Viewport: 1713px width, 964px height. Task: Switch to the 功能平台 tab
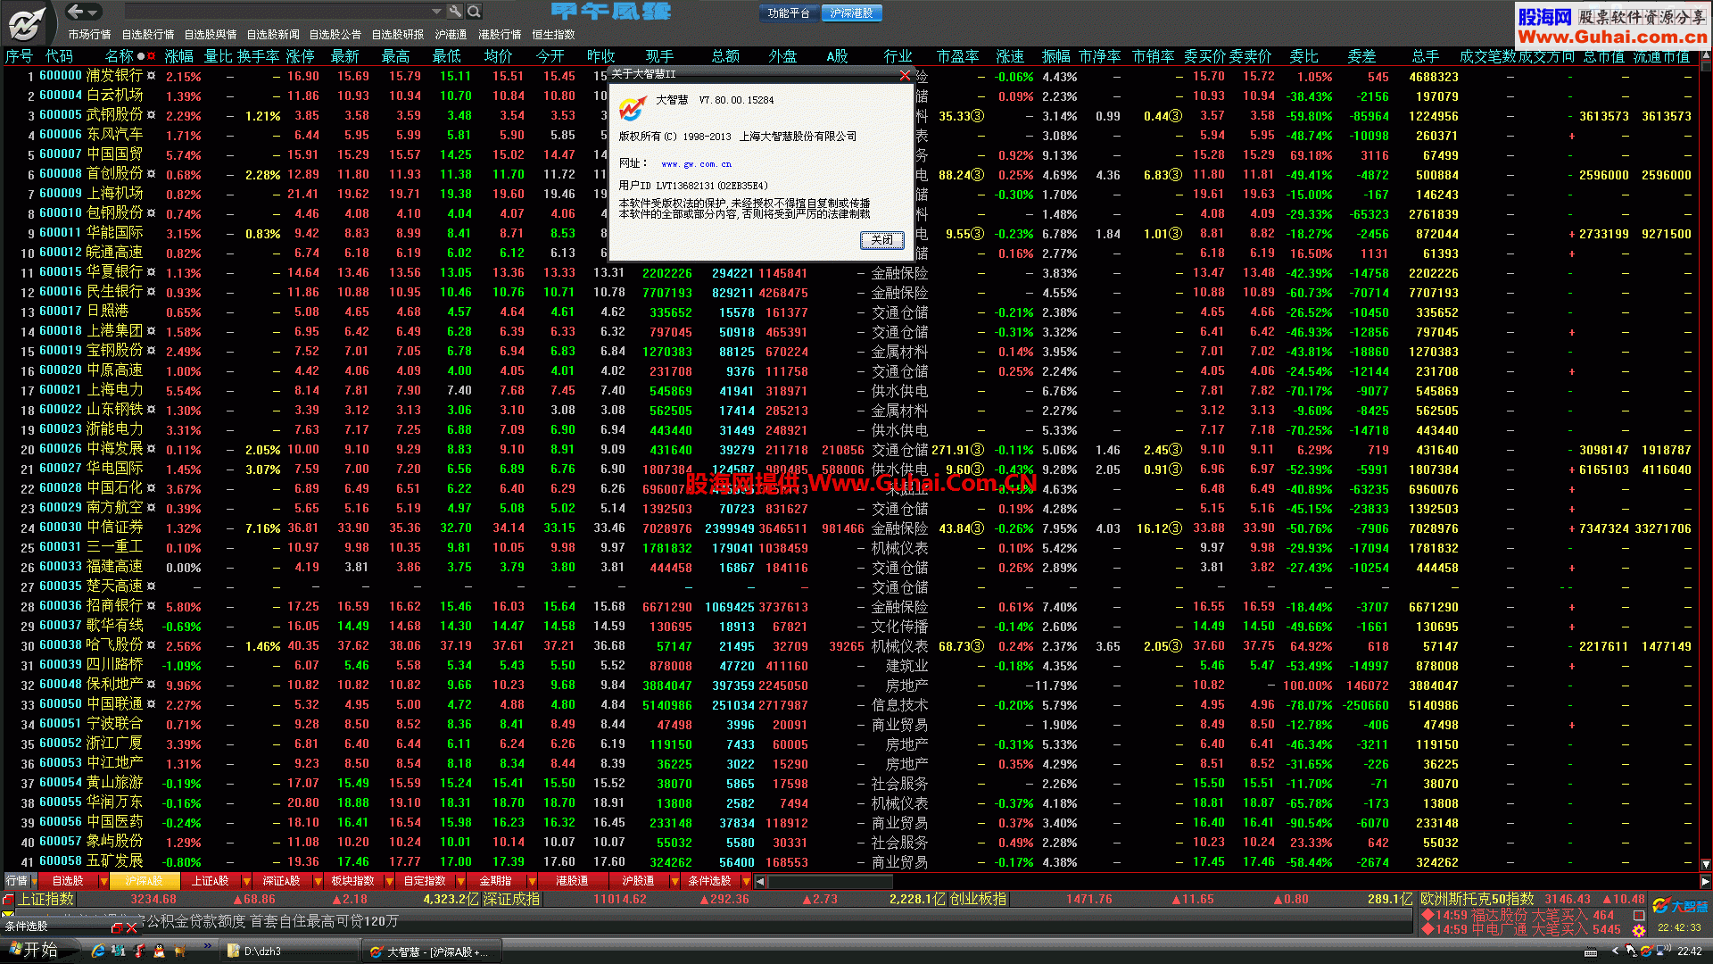[x=789, y=13]
